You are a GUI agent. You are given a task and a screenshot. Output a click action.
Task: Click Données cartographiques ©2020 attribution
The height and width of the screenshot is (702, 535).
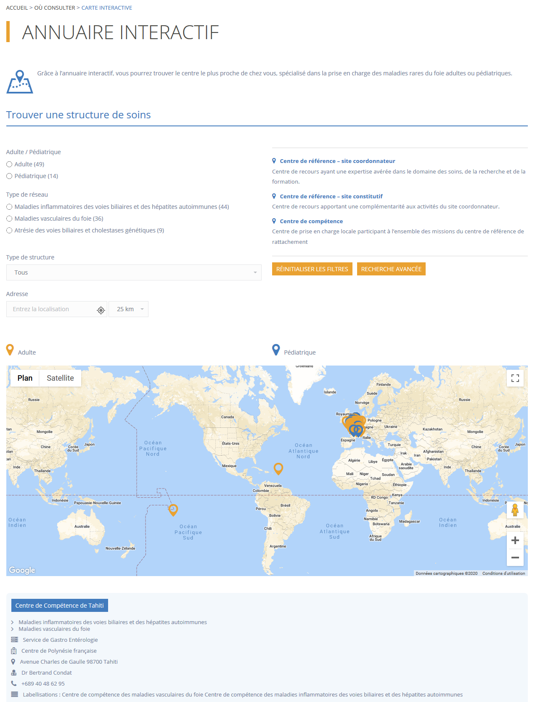pos(446,573)
